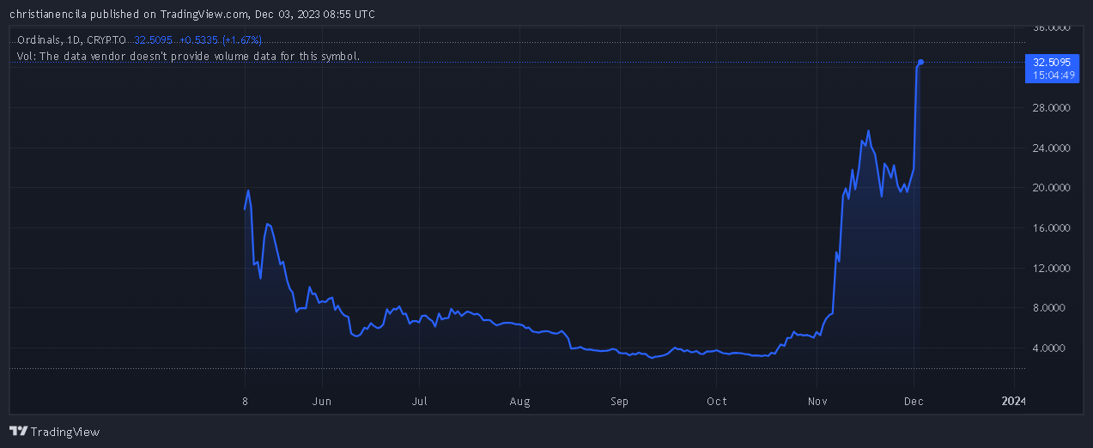Click the Ordinals, 1D, CRYPTO symbol title
Screen dimensions: 1093x448
point(71,40)
